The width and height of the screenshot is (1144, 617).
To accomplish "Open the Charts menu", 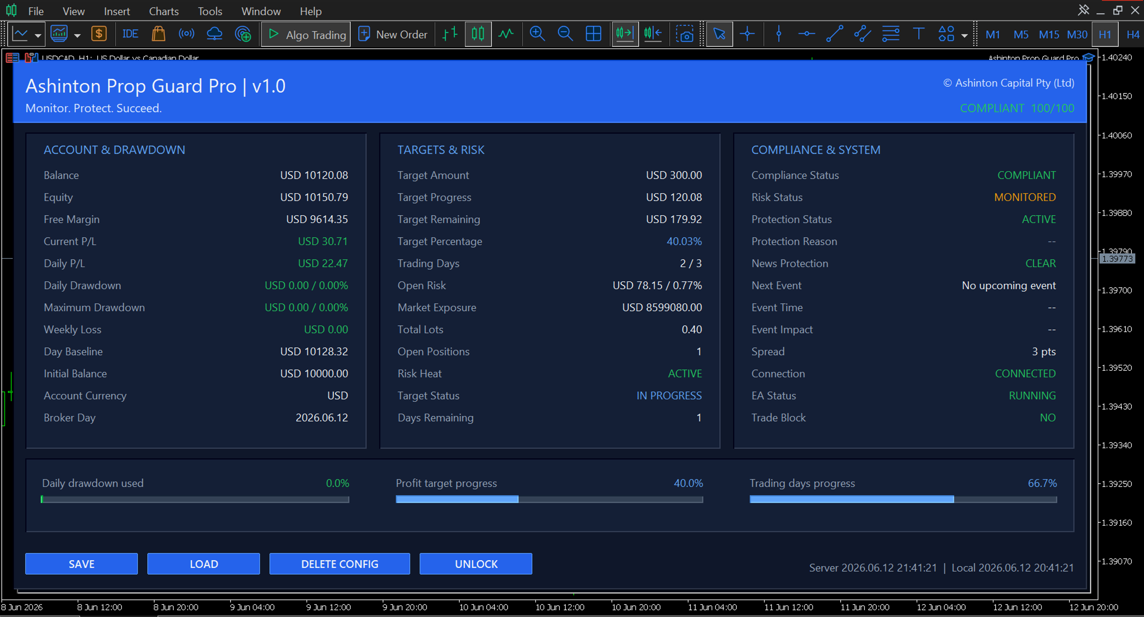I will click(164, 11).
